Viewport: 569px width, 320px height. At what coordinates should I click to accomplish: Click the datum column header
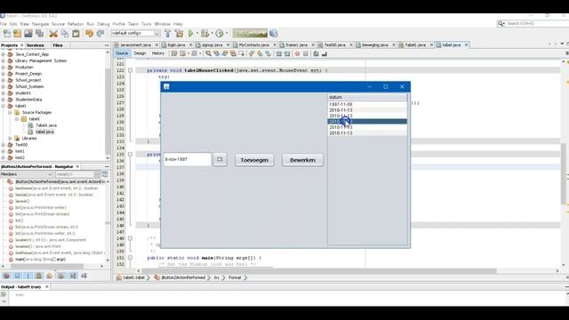tap(367, 97)
